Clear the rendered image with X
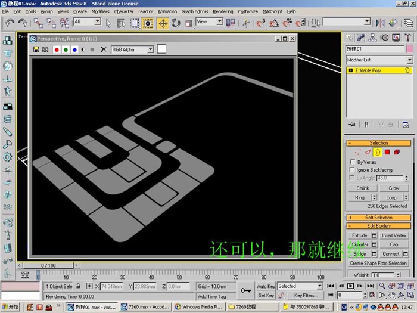 (x=104, y=49)
